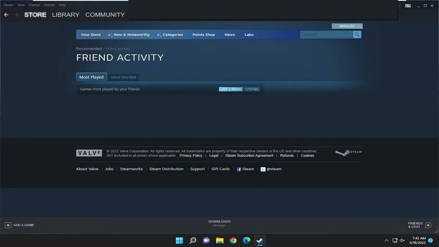Open Friends & Chat via the plus icon
The height and width of the screenshot is (247, 439).
428,225
